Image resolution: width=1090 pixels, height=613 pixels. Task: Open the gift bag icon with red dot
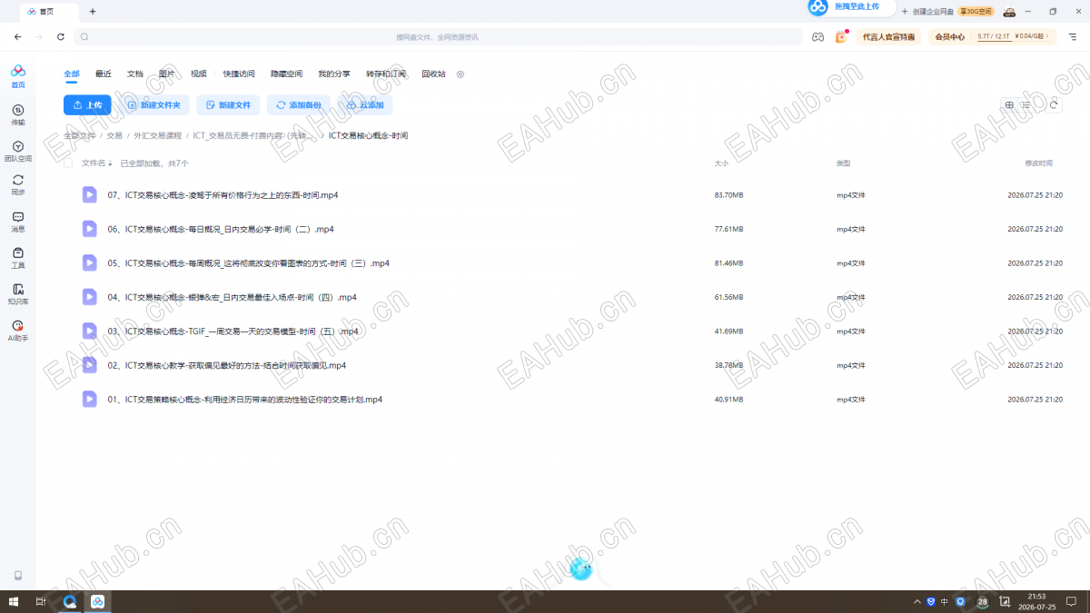[x=841, y=37]
